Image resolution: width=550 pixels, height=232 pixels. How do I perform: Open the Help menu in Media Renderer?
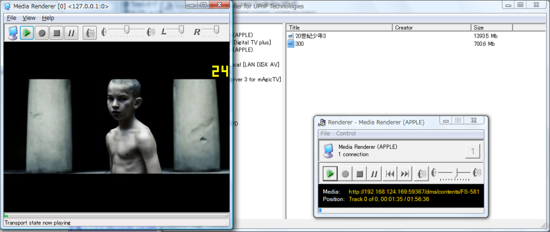[48, 18]
